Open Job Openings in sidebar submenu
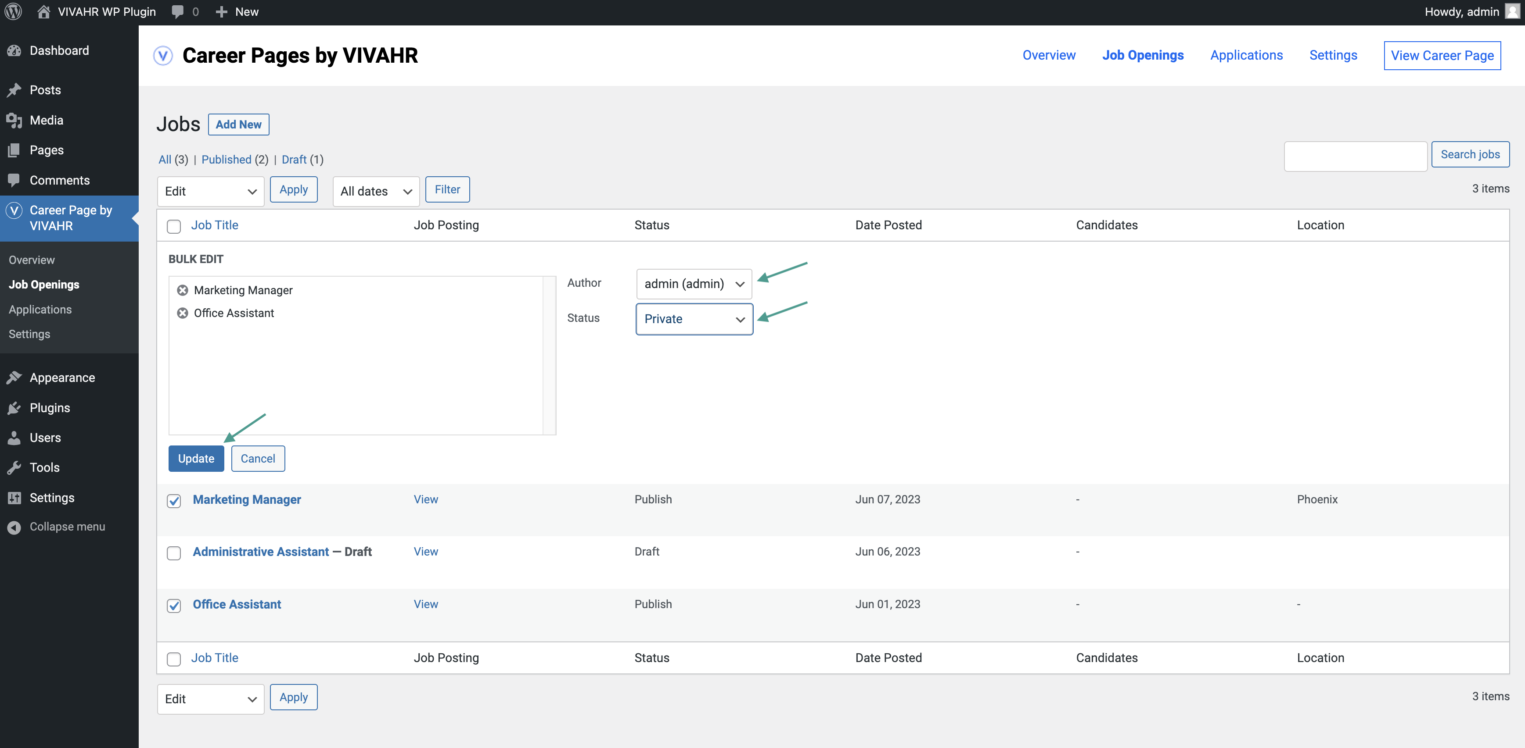Screen dimensions: 1525x748 coord(44,285)
